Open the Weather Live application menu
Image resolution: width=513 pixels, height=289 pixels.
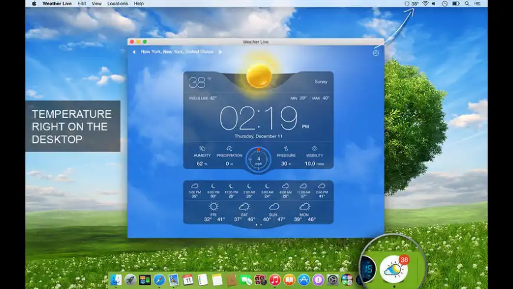[x=57, y=4]
